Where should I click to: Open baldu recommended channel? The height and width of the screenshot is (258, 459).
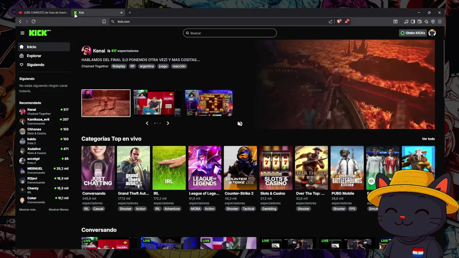pos(44,141)
